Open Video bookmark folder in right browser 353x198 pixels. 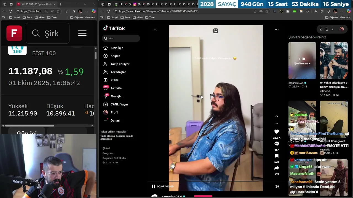tap(137, 17)
